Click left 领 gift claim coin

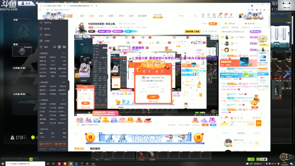(90, 138)
